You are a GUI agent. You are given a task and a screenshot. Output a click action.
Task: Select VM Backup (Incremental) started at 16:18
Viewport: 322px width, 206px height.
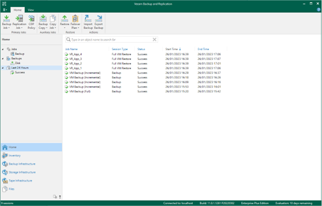tap(145, 77)
